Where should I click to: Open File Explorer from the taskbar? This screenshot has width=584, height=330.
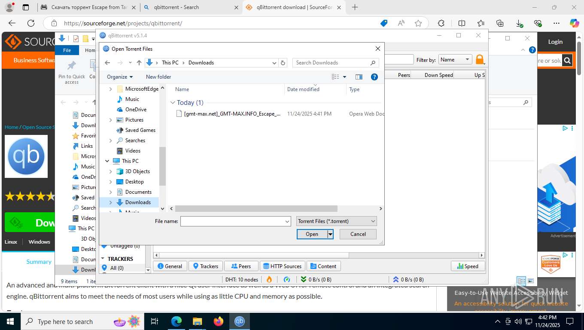197,321
